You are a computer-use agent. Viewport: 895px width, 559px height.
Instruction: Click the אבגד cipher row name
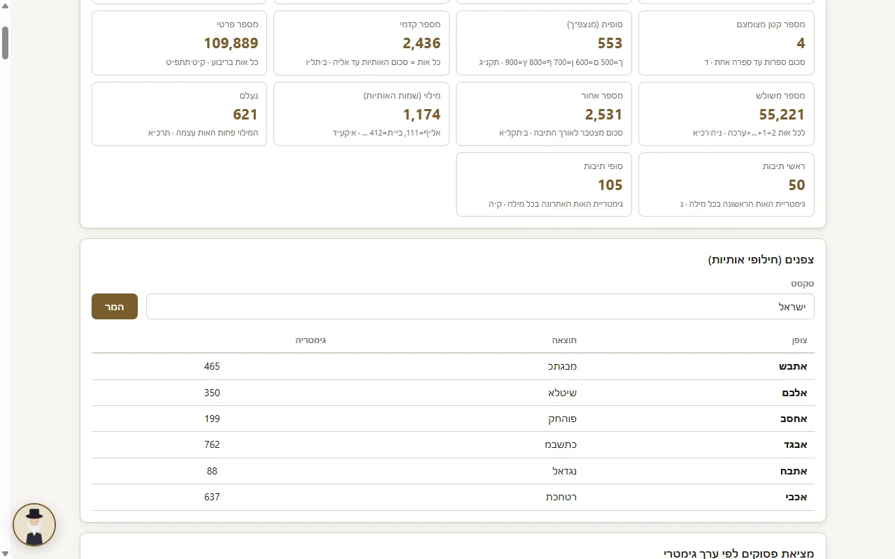coord(796,444)
